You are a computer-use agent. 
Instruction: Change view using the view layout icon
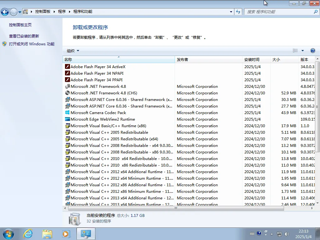[x=295, y=50]
